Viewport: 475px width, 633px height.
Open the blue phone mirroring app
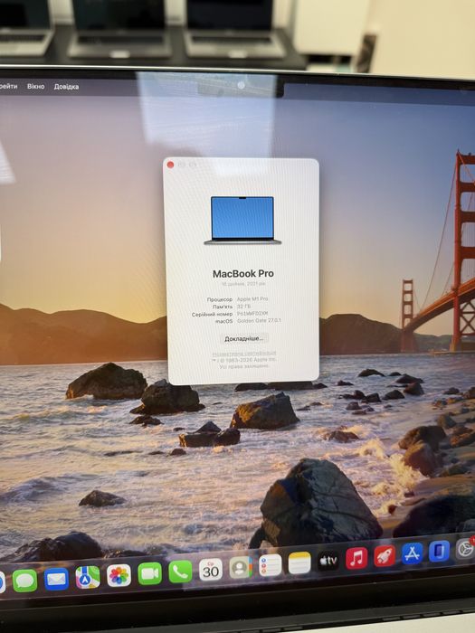[439, 551]
